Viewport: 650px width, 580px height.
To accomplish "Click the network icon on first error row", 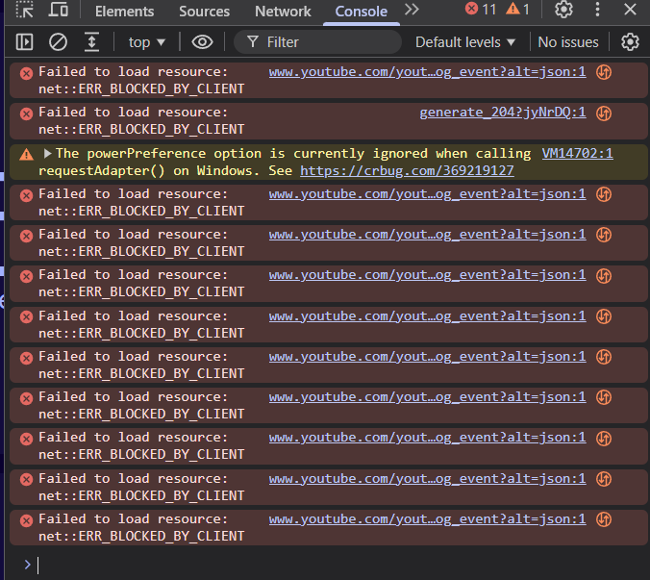I will [x=604, y=72].
